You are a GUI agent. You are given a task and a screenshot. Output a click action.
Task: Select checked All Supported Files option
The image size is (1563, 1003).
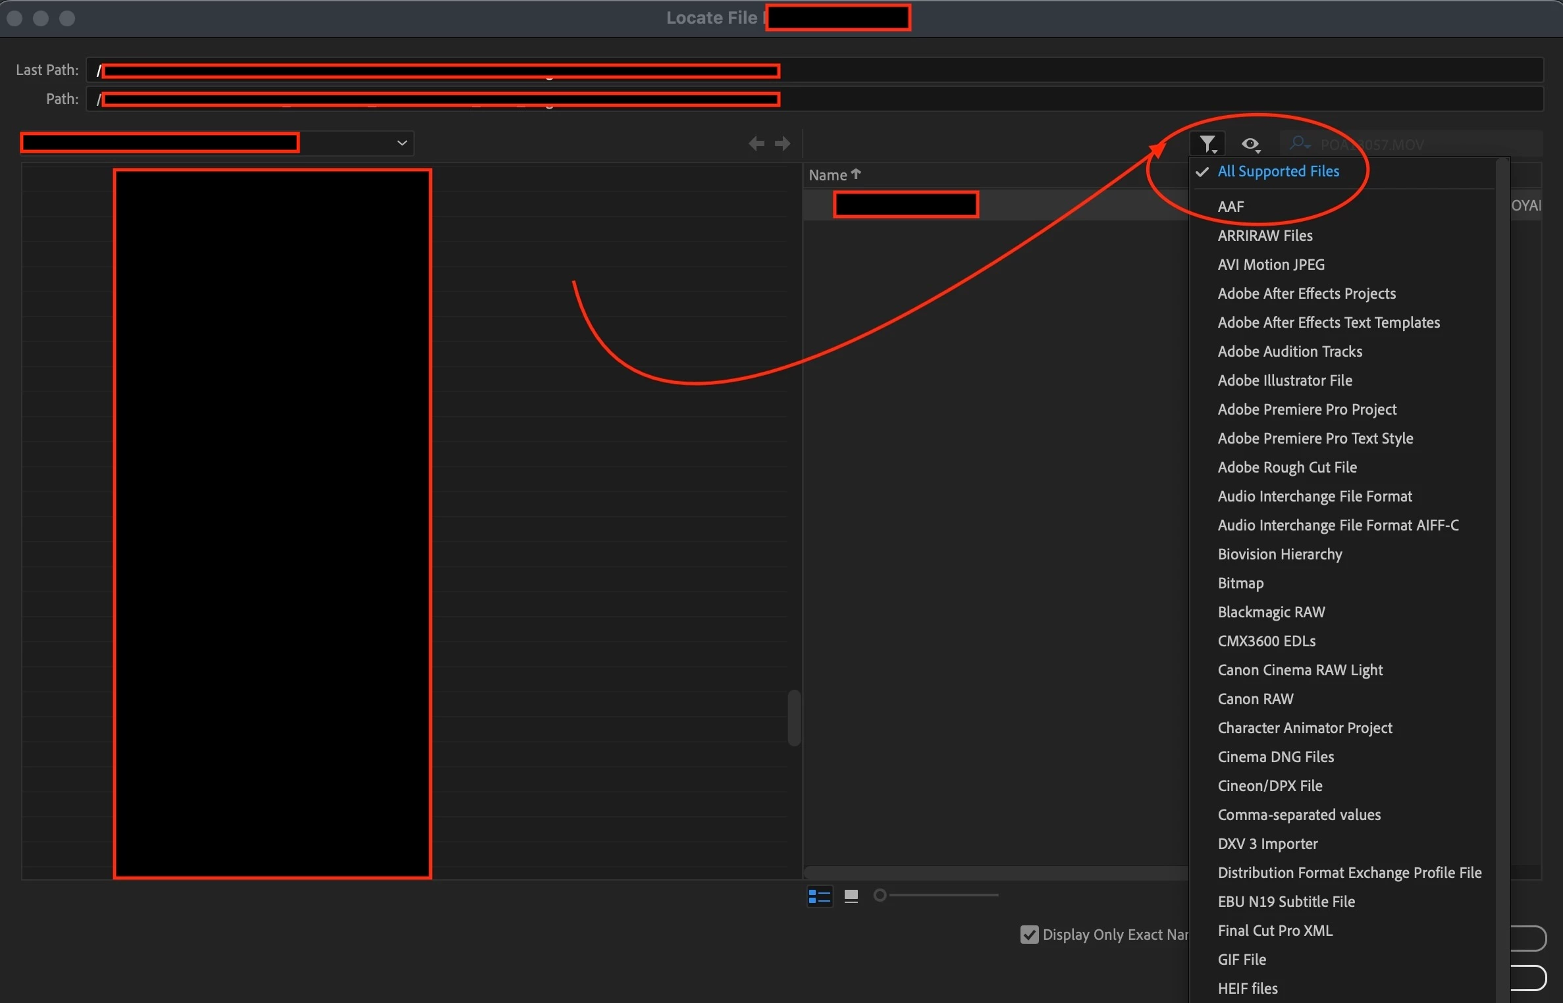pos(1278,172)
